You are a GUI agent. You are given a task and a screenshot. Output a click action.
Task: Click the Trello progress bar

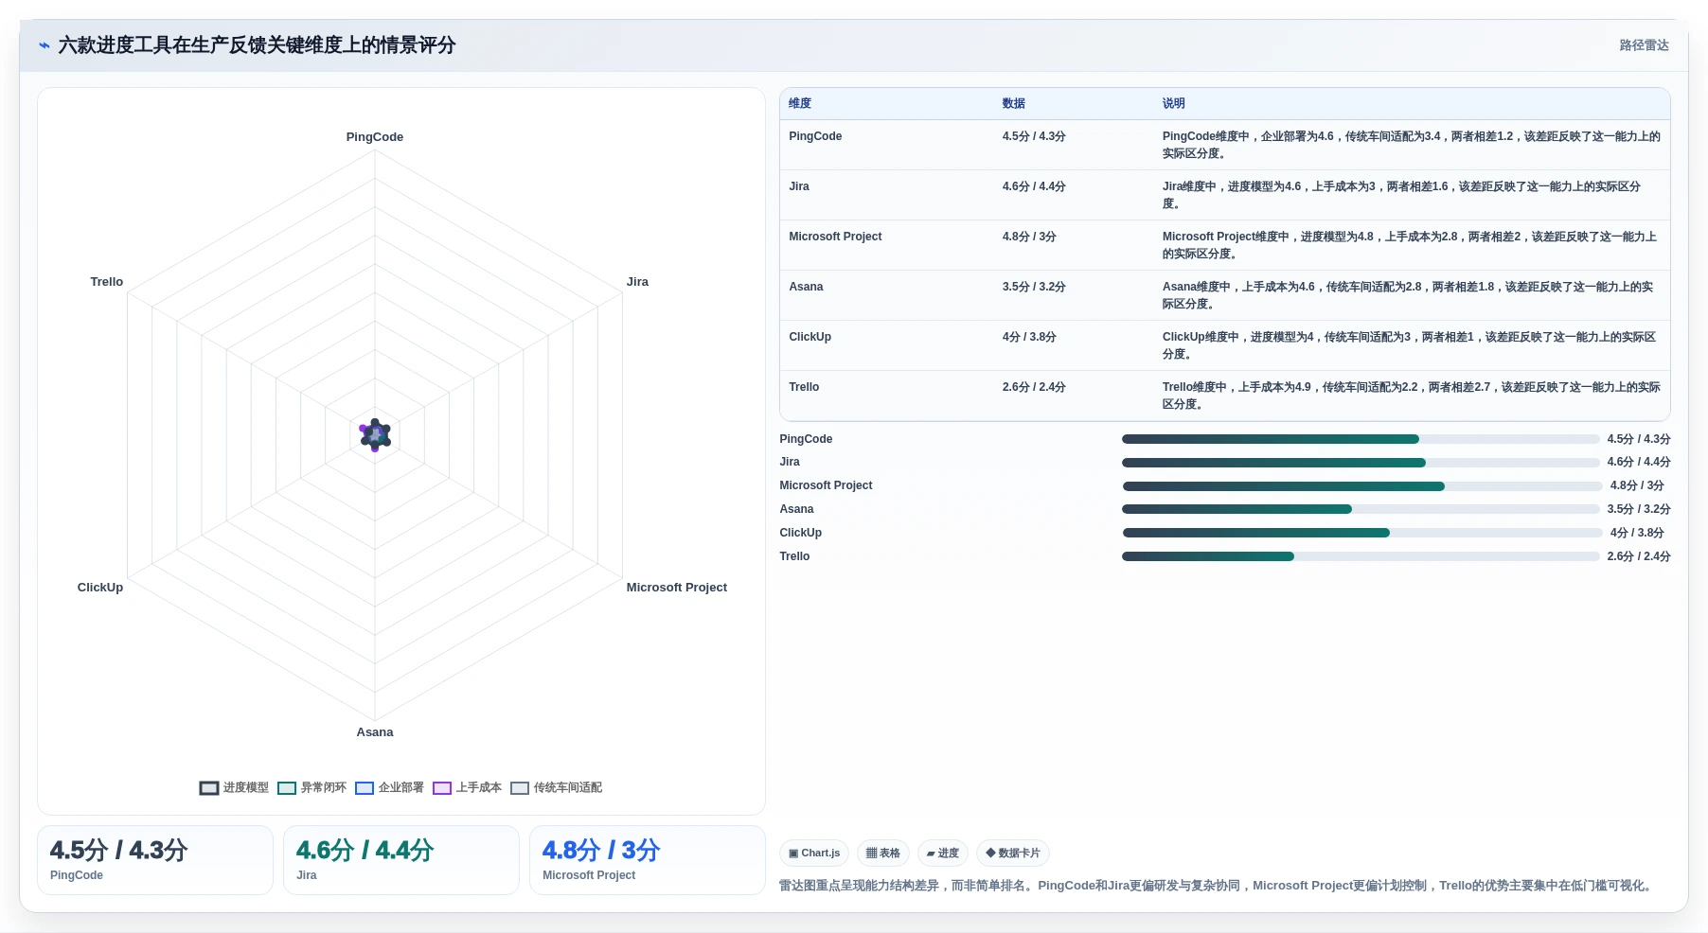click(1361, 556)
